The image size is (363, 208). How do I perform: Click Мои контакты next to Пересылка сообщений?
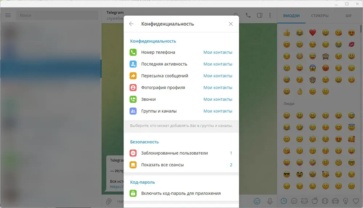(218, 76)
